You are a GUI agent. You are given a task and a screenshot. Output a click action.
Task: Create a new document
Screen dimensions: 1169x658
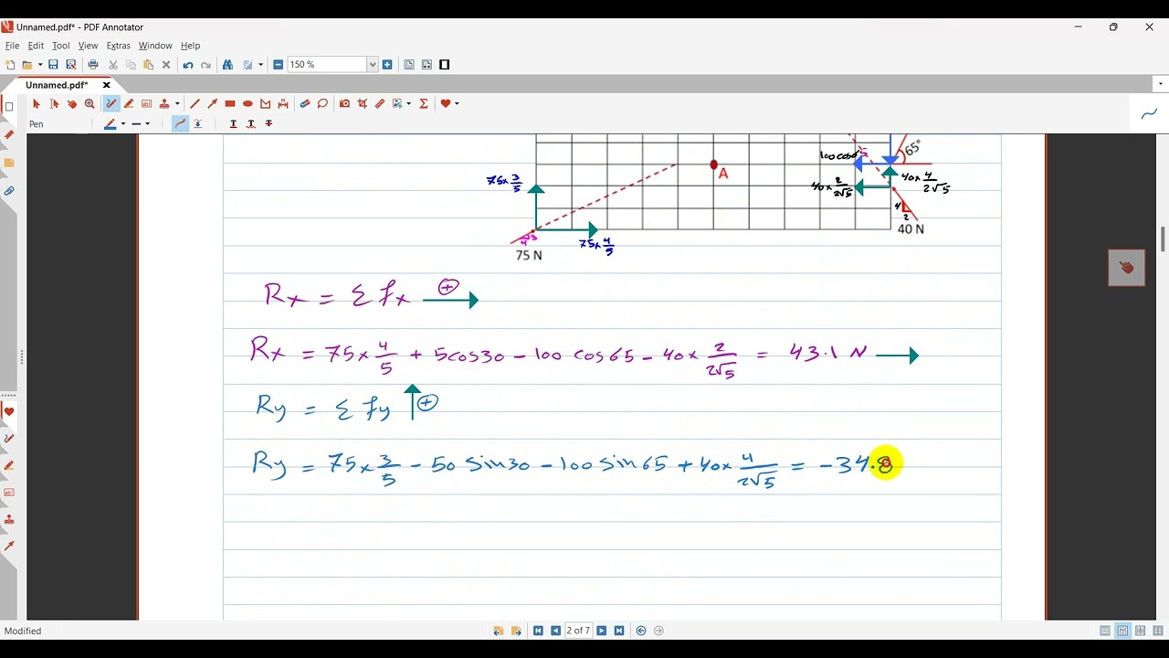[10, 65]
